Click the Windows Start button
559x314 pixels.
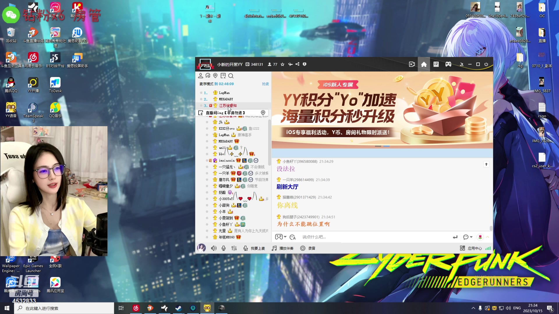tap(7, 308)
